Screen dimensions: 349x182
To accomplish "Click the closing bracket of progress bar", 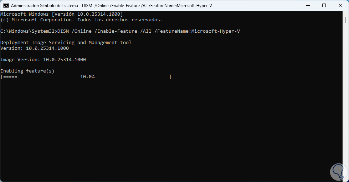I will [170, 77].
